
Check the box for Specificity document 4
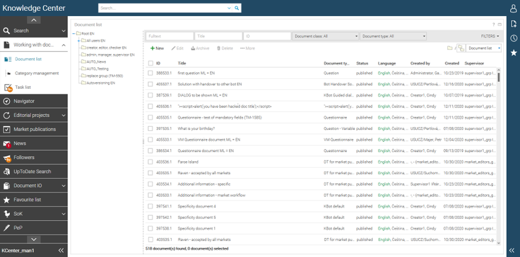coord(151,206)
